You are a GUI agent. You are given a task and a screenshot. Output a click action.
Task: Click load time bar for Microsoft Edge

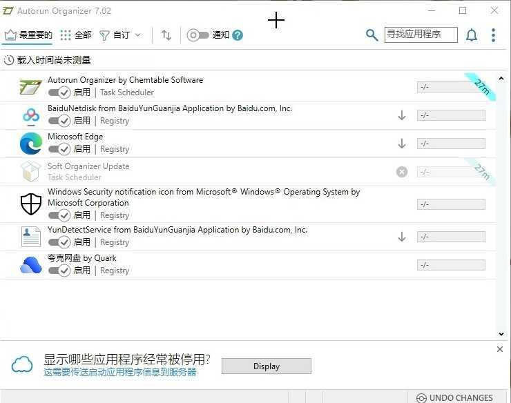[x=451, y=144]
